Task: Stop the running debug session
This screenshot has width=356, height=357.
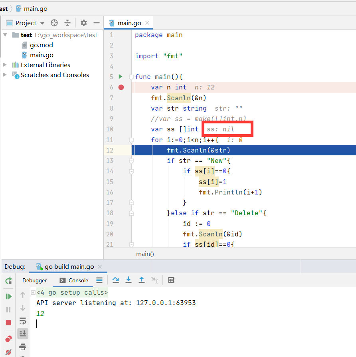Action: click(8, 321)
